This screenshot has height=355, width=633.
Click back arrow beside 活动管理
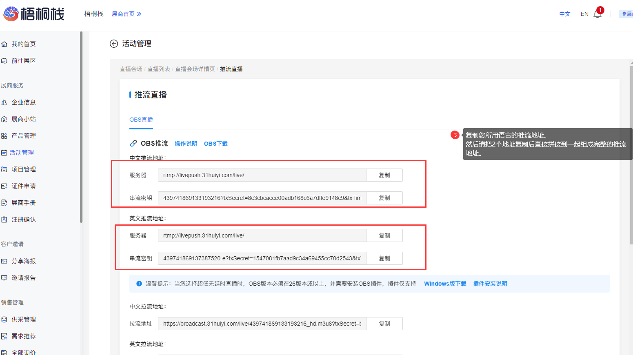[x=114, y=44]
